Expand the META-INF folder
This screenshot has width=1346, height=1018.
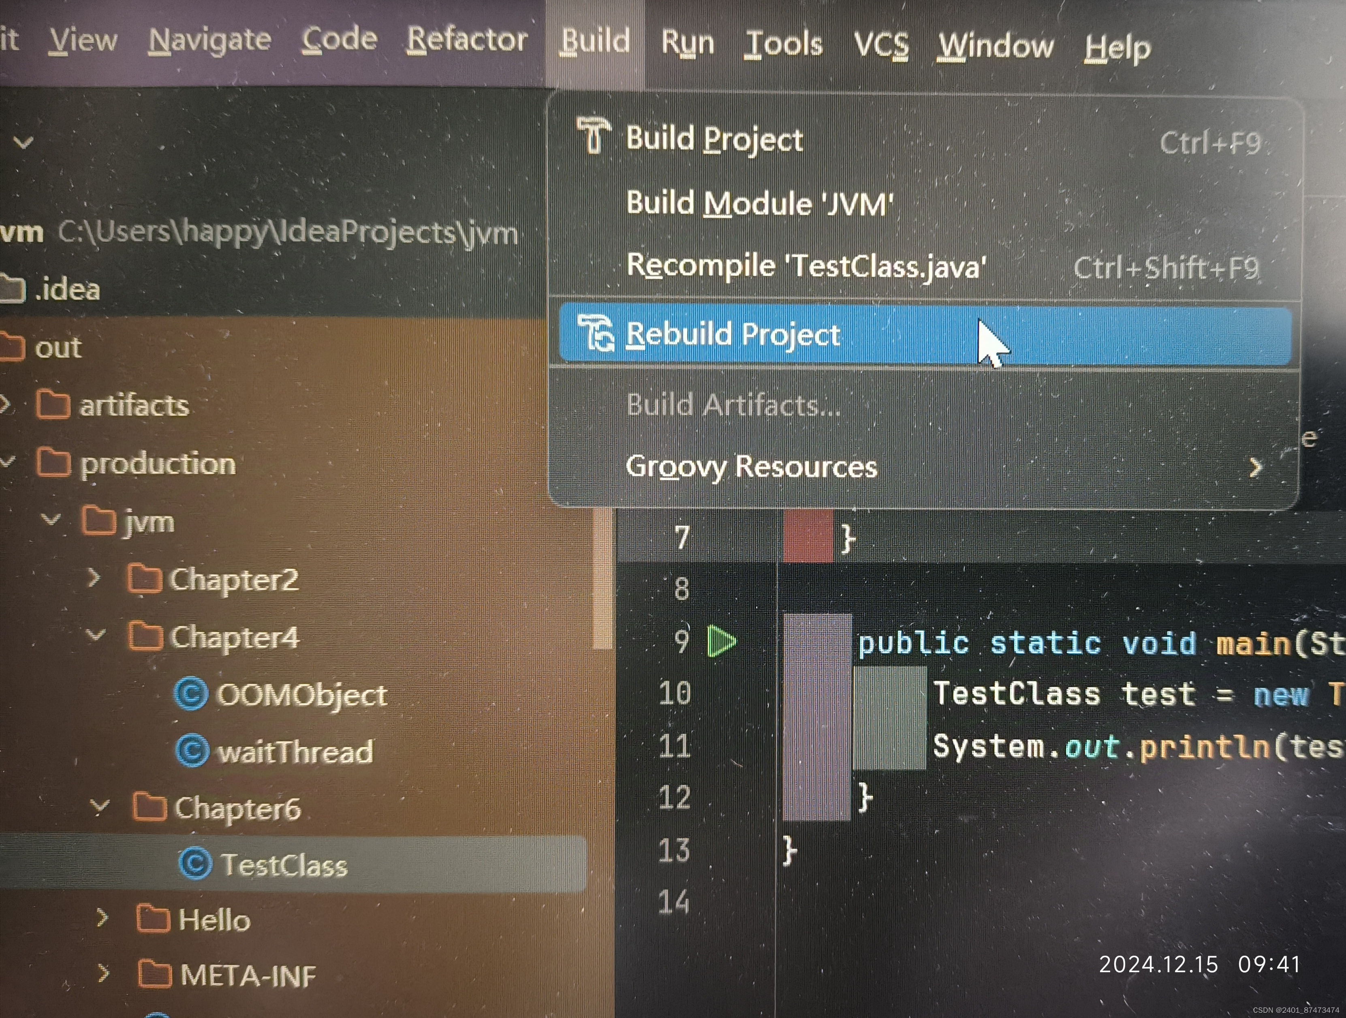point(103,973)
